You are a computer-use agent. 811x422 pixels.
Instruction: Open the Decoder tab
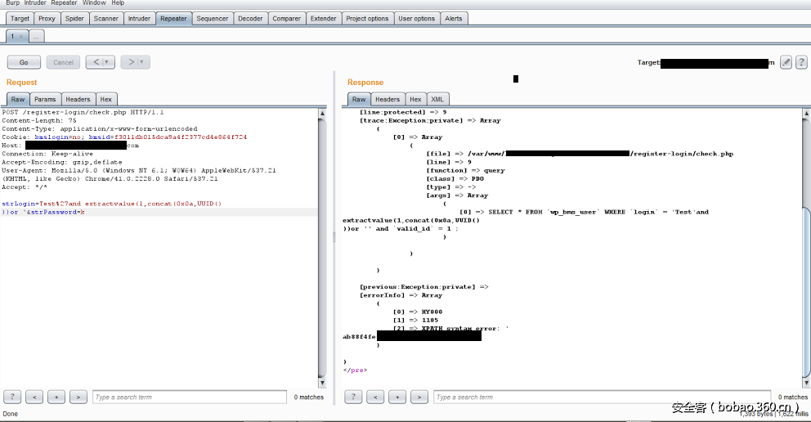[x=250, y=18]
